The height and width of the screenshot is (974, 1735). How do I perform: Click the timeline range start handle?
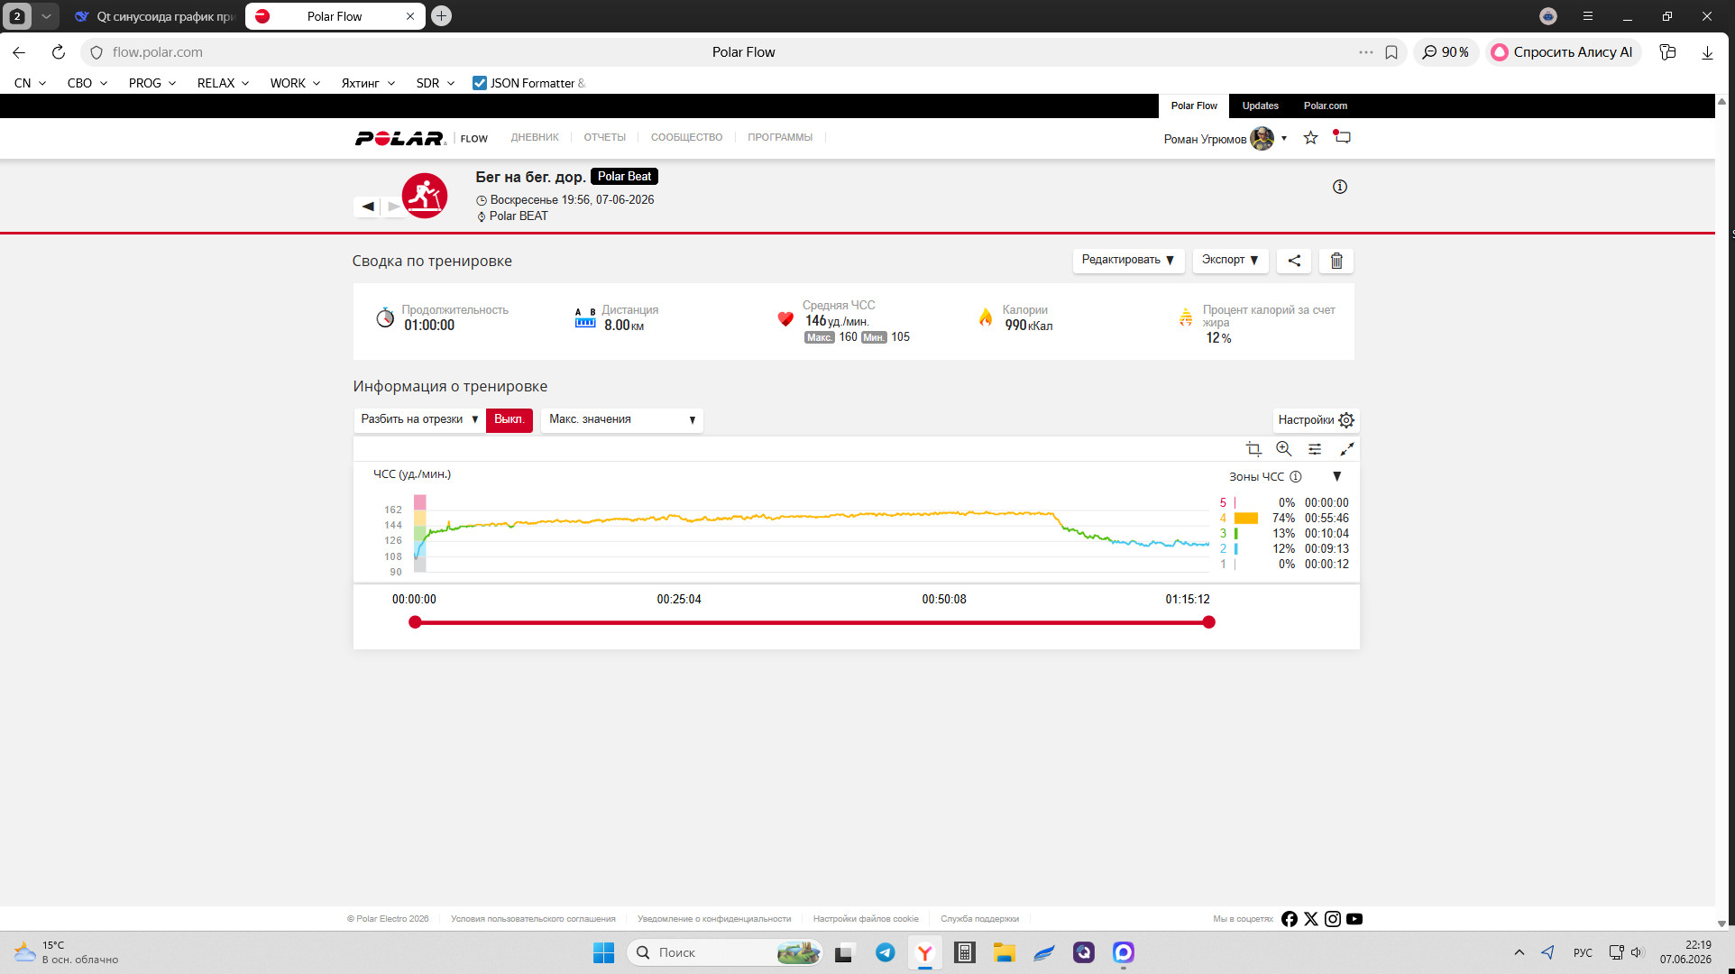pos(415,622)
